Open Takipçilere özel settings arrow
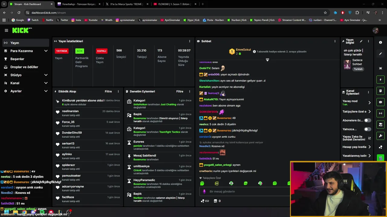This screenshot has width=387, height=217. pos(369,112)
